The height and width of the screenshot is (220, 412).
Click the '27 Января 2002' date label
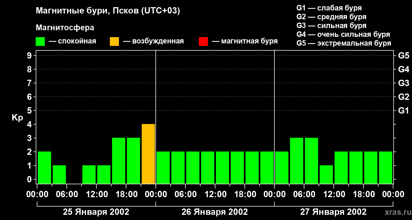tap(333, 212)
